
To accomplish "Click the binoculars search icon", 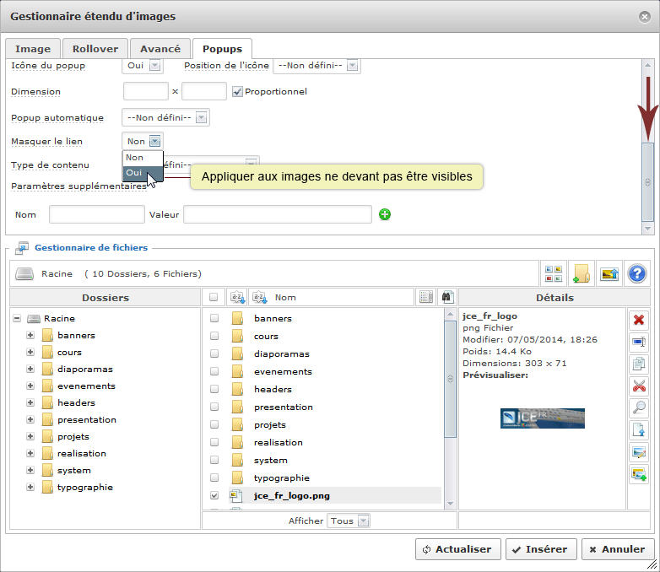I will tap(447, 297).
